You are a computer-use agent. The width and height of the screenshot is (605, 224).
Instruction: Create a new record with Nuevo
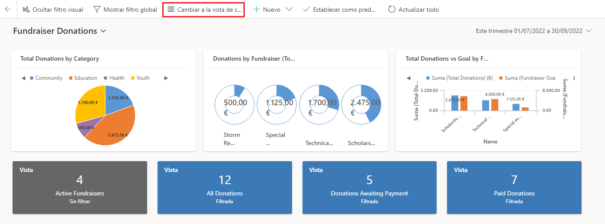(267, 9)
